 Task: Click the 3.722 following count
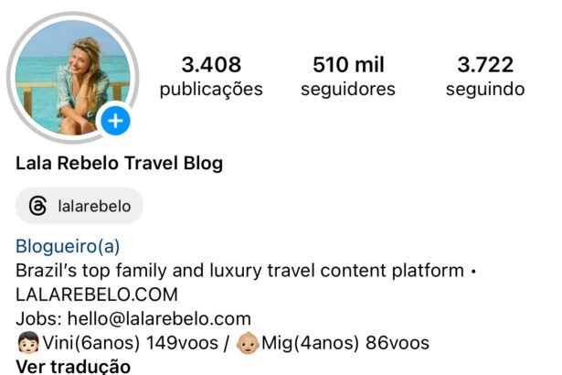coord(485,65)
